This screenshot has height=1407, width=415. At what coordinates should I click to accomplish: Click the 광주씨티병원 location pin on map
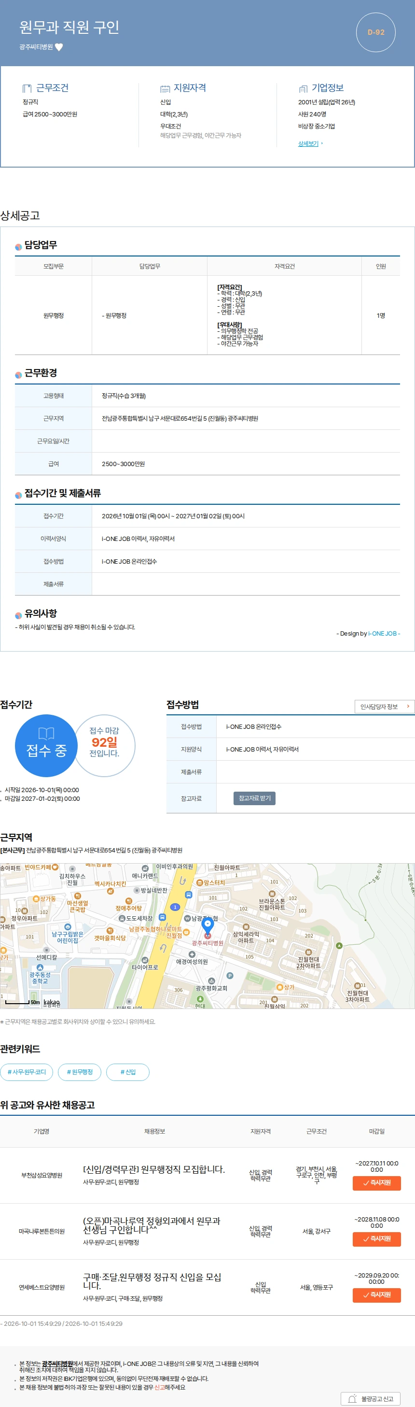tap(208, 928)
